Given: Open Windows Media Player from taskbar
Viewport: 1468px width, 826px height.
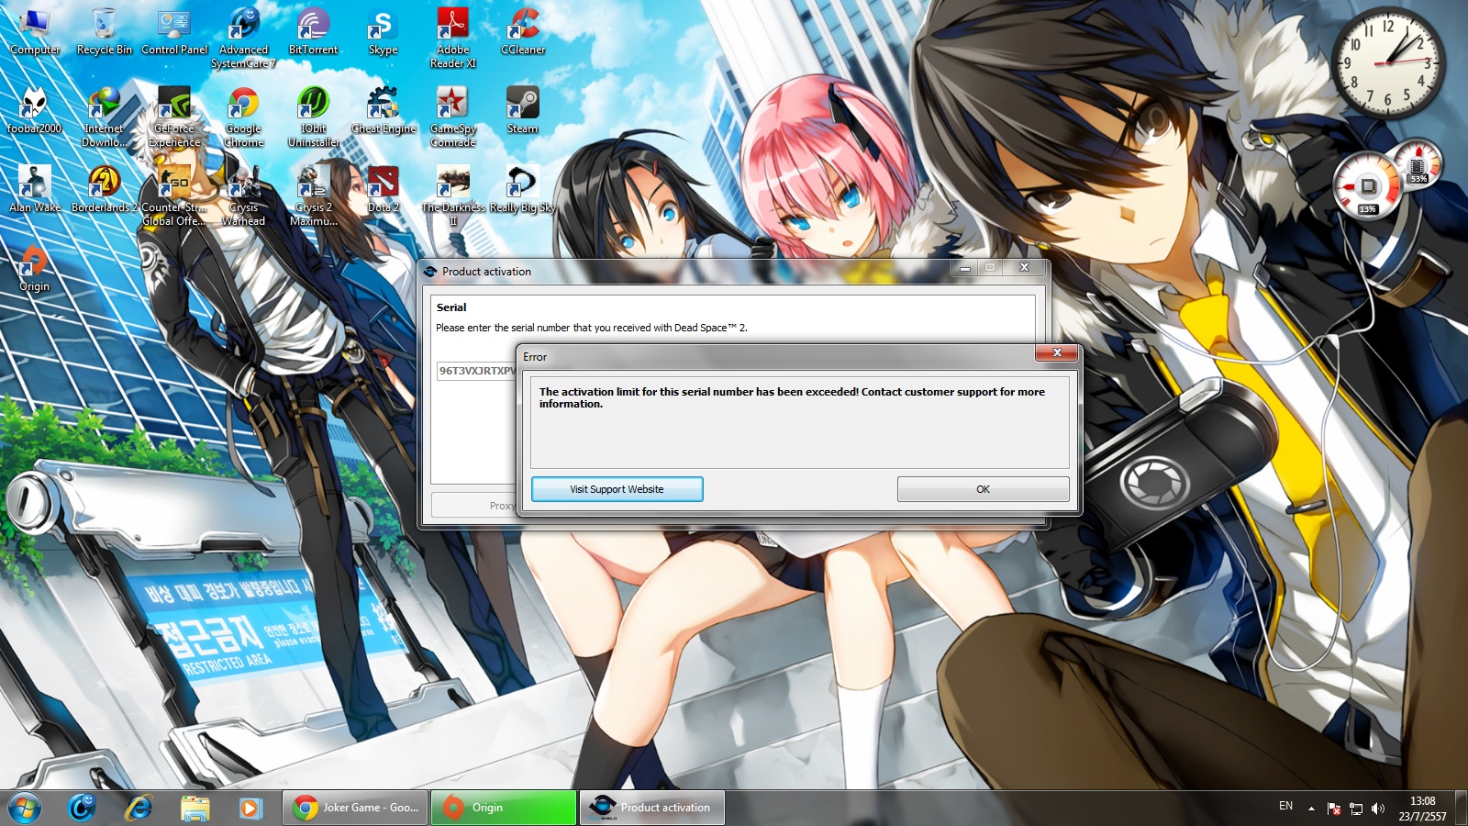Looking at the screenshot, I should click(x=250, y=808).
